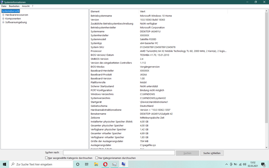This screenshot has width=269, height=168.
Task: Show hidden tray icons with chevron
Action: tap(227, 164)
